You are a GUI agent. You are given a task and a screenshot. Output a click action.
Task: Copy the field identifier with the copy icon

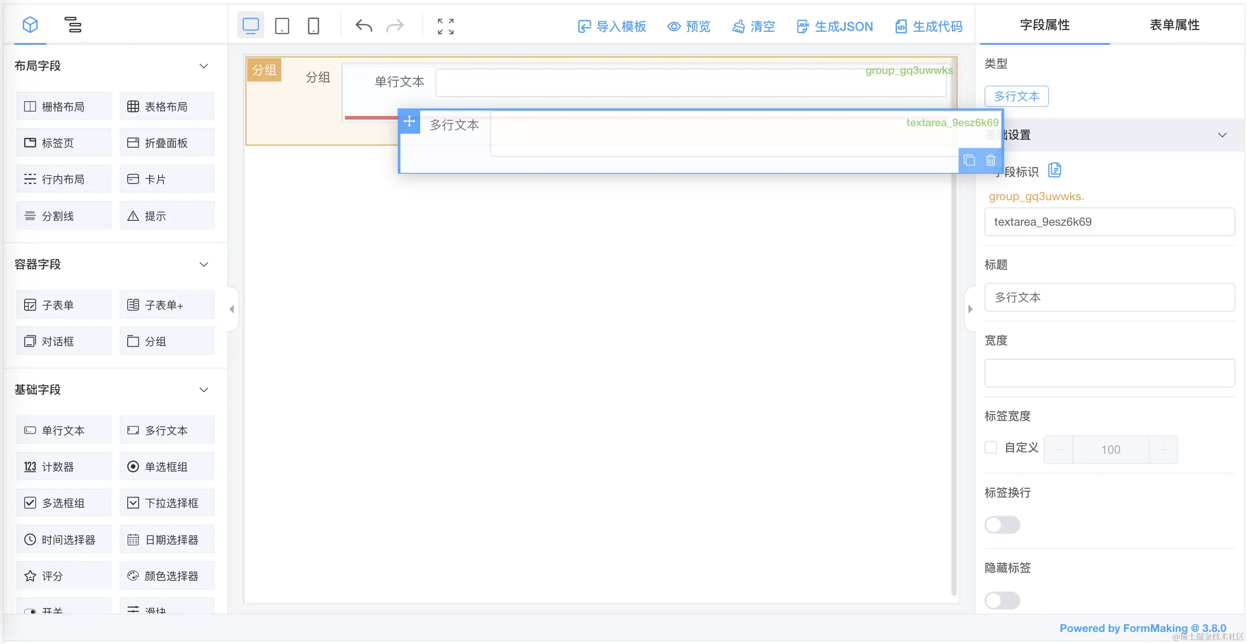click(1055, 170)
